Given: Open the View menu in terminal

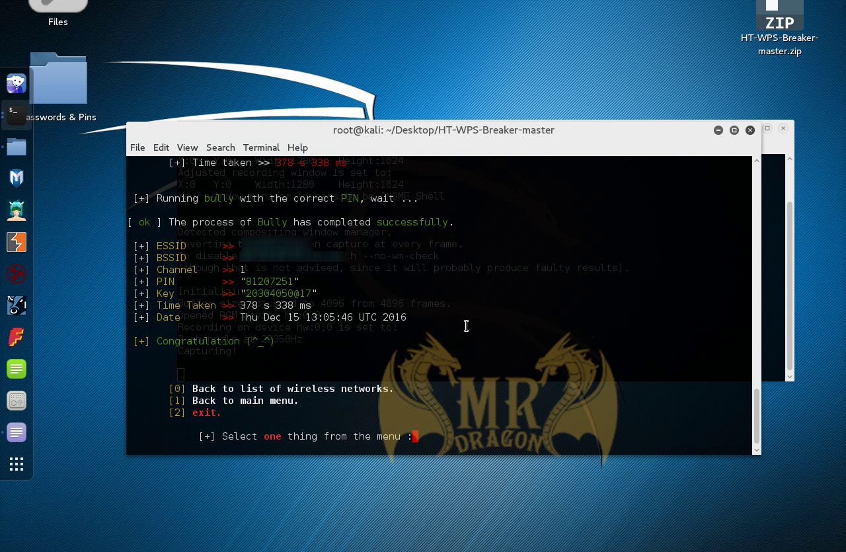Looking at the screenshot, I should click(187, 147).
